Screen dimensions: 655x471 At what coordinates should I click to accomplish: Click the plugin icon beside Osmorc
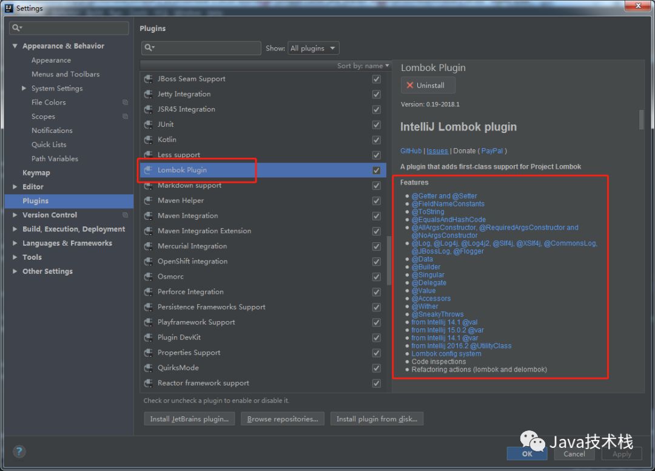[149, 277]
